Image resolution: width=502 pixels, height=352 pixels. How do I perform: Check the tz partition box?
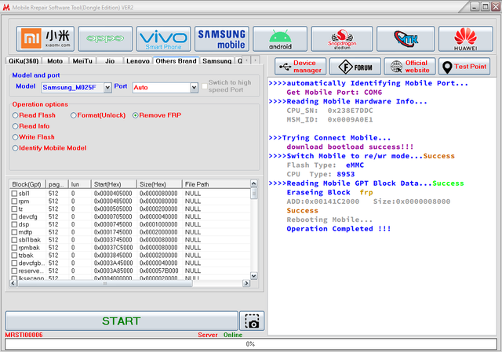pos(14,209)
